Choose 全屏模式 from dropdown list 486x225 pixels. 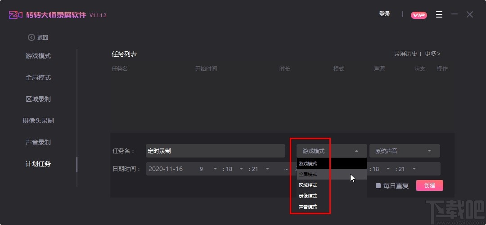(x=332, y=174)
